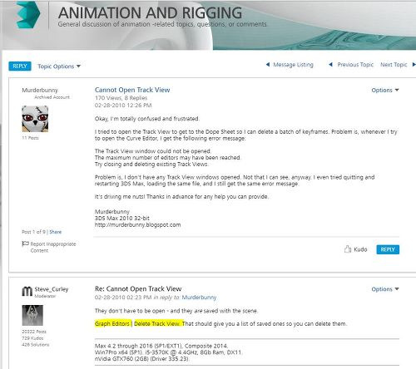Navigate to Previous Topic

click(355, 65)
